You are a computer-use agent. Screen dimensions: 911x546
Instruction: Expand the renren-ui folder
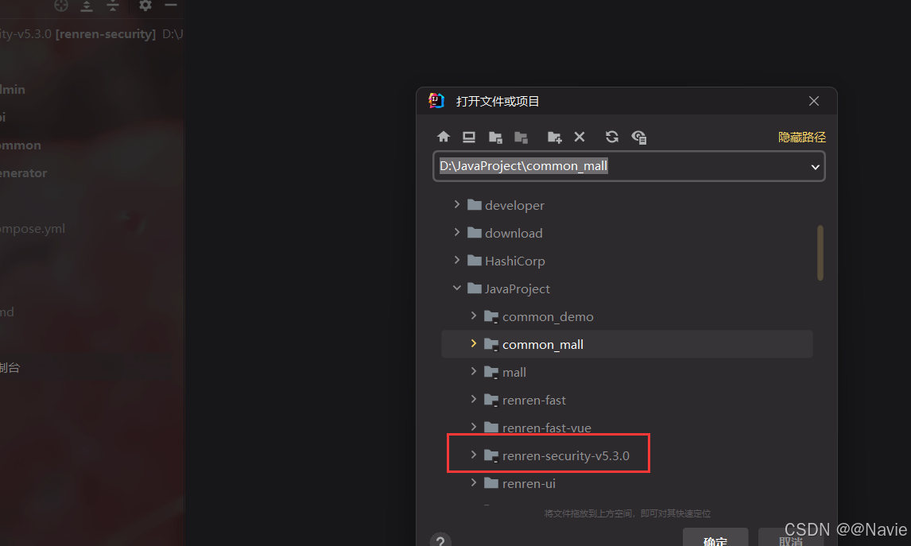pos(474,482)
